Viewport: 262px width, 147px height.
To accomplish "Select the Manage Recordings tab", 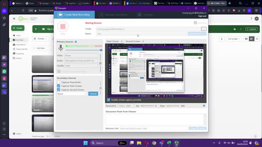I will 113,15.
